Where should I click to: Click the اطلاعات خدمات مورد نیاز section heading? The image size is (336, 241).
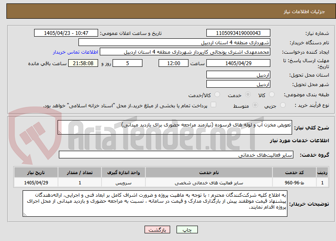299,141
